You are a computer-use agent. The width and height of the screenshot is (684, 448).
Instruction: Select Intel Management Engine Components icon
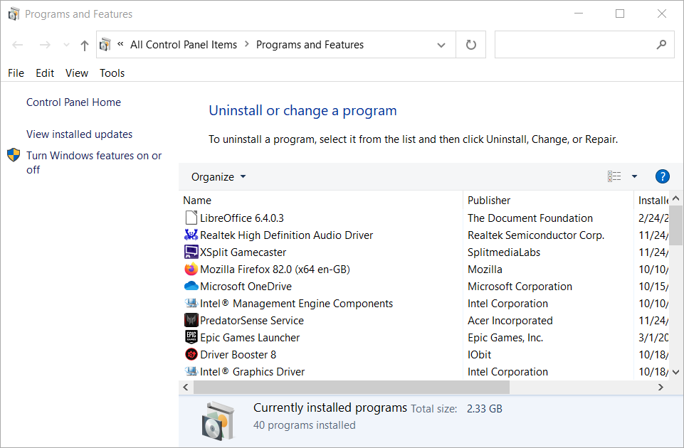(x=191, y=303)
